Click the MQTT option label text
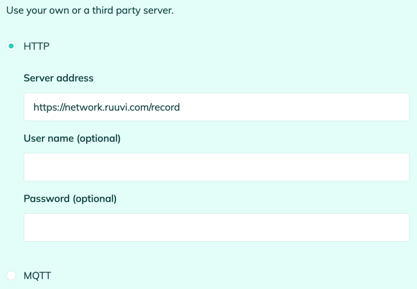The width and height of the screenshot is (417, 289). [x=37, y=276]
